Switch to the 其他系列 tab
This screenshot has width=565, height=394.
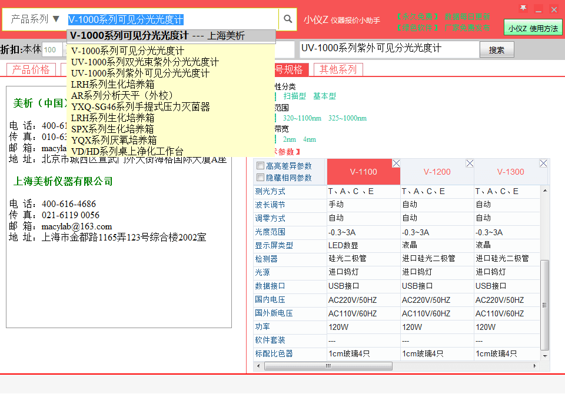pos(338,69)
